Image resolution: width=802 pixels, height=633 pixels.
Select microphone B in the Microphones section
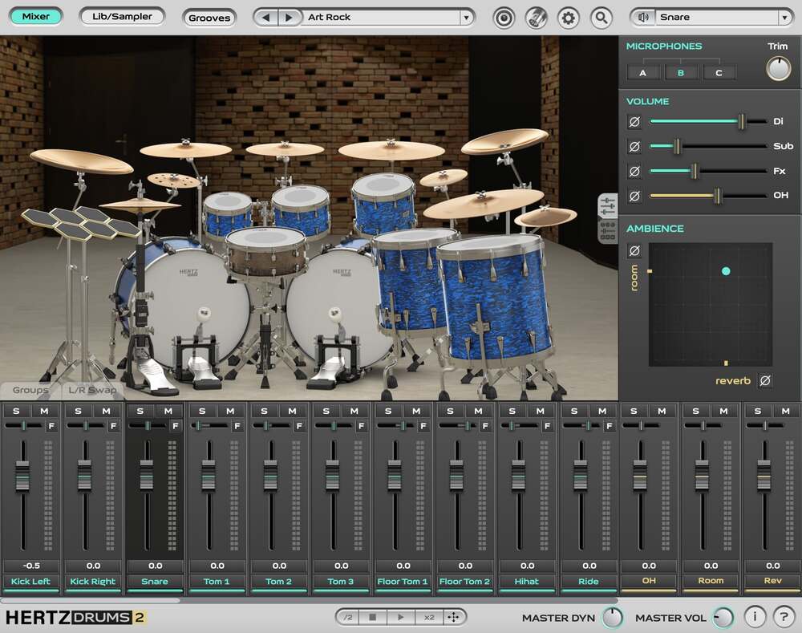click(x=681, y=71)
